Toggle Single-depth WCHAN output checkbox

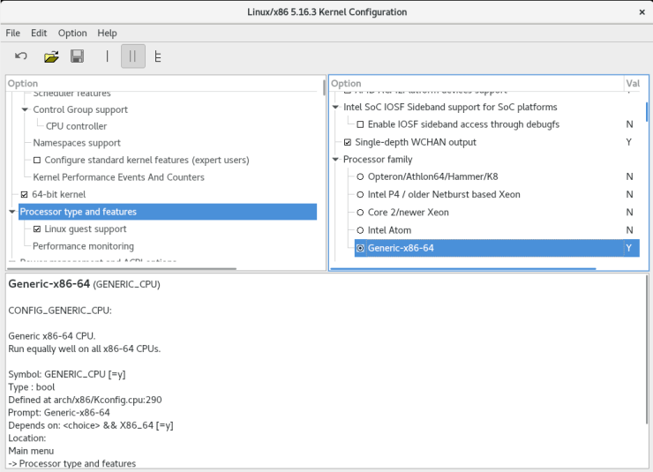point(348,142)
